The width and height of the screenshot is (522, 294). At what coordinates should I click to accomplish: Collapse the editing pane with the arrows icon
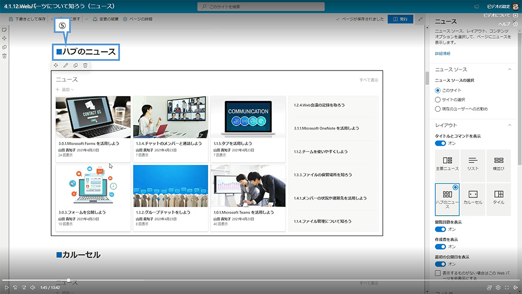(420, 19)
